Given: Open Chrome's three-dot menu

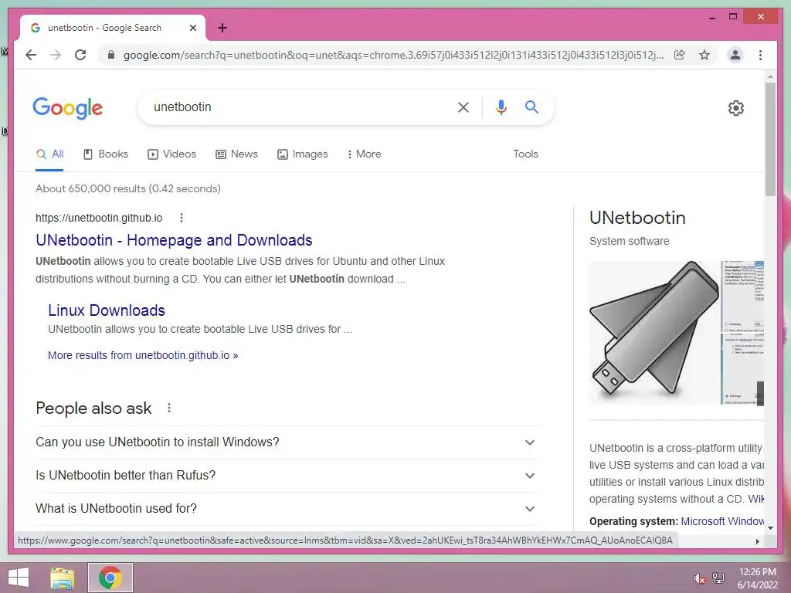Looking at the screenshot, I should click(760, 55).
